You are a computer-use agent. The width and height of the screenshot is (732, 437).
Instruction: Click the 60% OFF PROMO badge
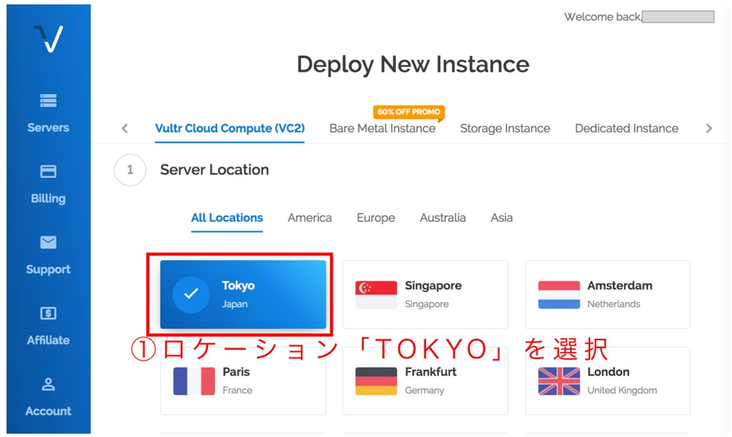[x=409, y=112]
